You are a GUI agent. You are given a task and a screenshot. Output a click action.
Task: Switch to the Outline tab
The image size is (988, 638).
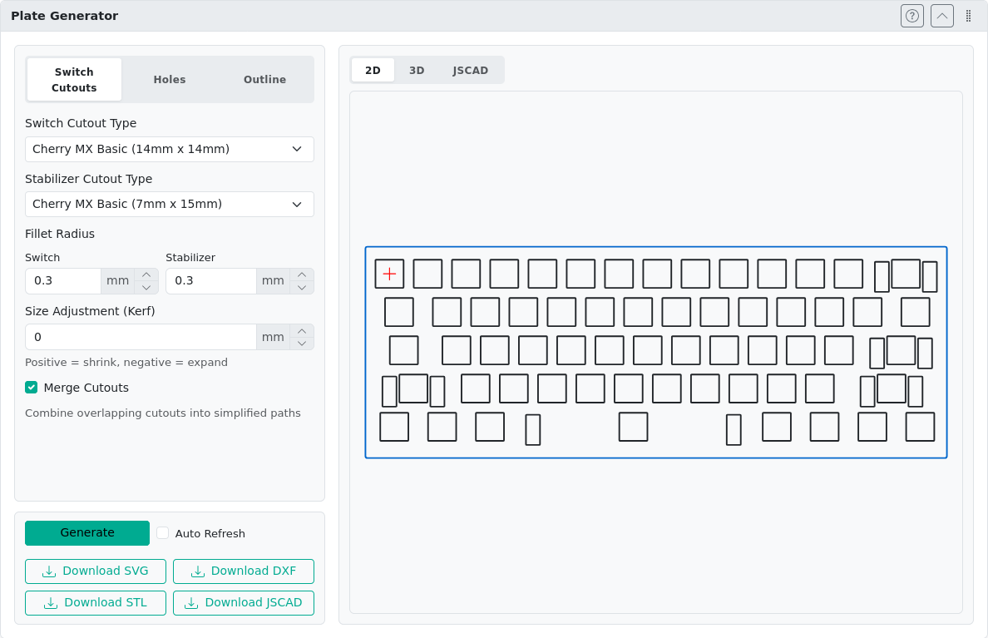point(264,80)
